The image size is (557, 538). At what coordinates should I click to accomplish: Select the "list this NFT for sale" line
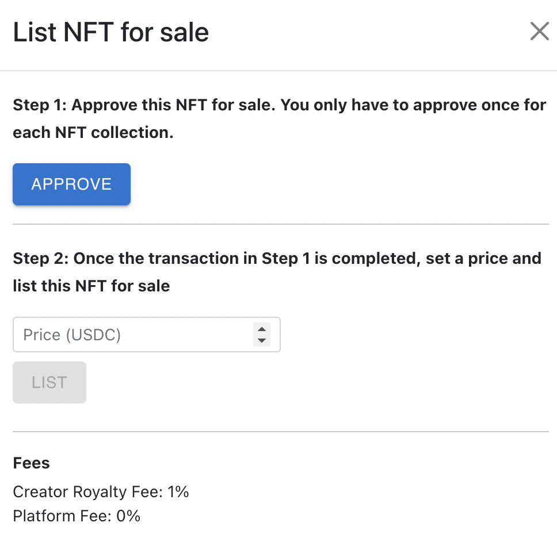coord(91,286)
